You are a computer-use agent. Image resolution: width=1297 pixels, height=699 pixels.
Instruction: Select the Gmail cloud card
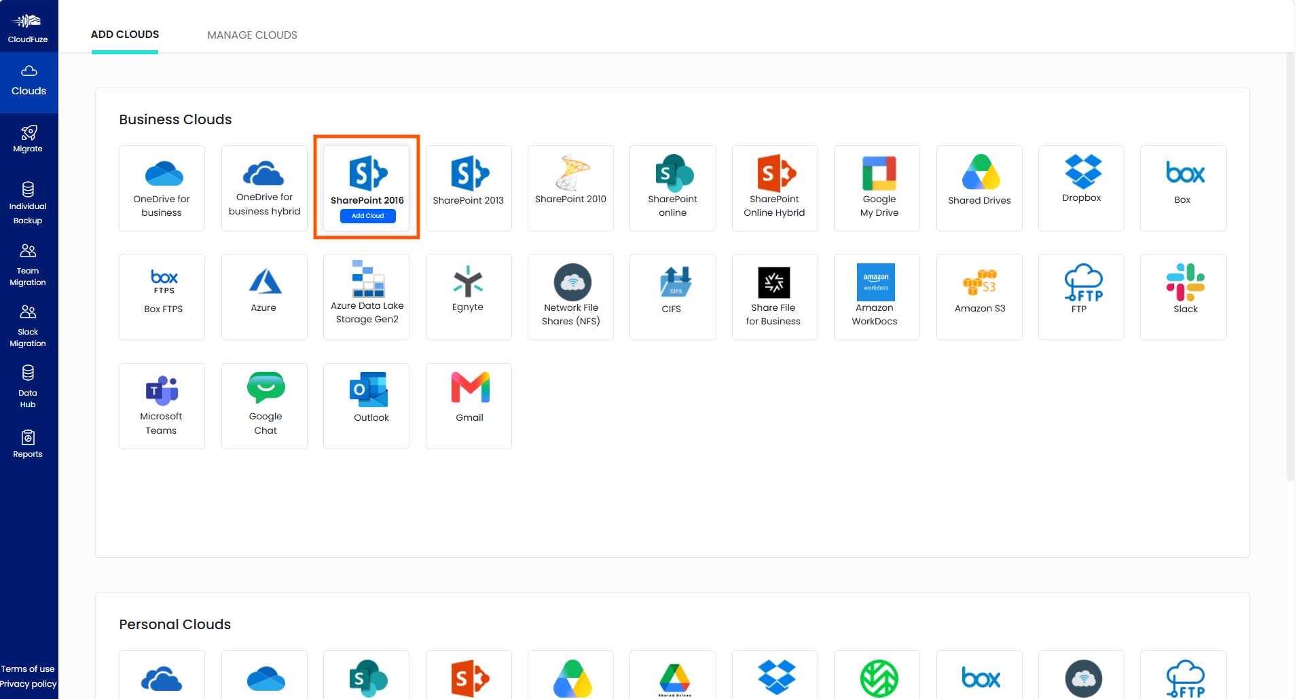469,406
